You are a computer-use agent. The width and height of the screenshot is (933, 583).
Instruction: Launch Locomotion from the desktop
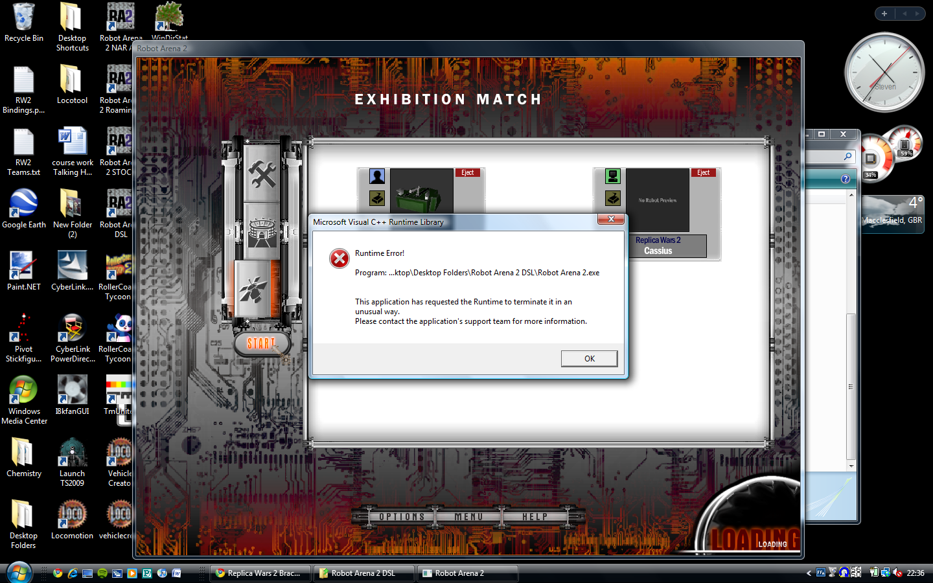[72, 520]
